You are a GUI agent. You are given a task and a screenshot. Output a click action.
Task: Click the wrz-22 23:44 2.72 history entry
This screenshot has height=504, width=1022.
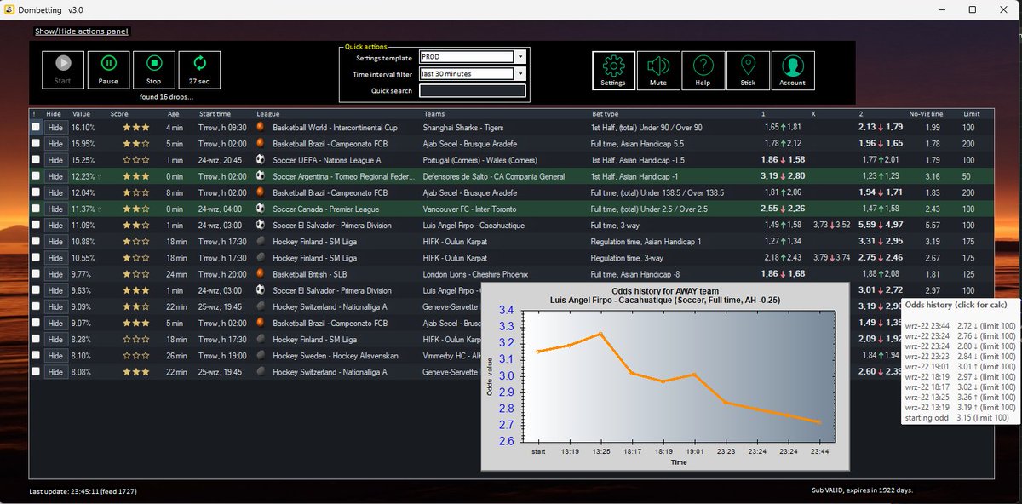[959, 326]
